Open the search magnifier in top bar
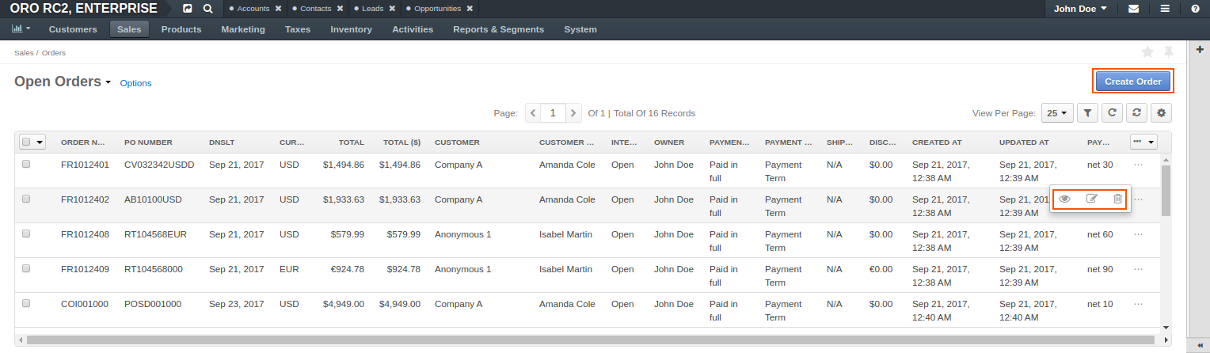Screen dimensions: 1210x353 pyautogui.click(x=207, y=9)
